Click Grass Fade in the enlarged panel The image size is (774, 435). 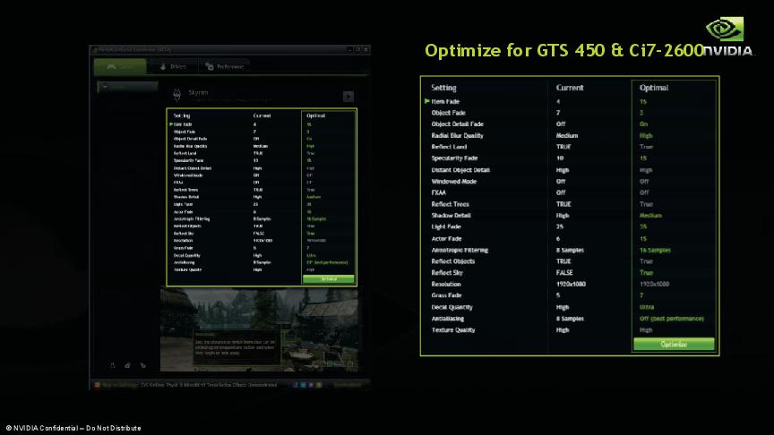pos(446,295)
